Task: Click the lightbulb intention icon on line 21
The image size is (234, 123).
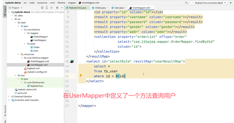Action: pos(81,76)
